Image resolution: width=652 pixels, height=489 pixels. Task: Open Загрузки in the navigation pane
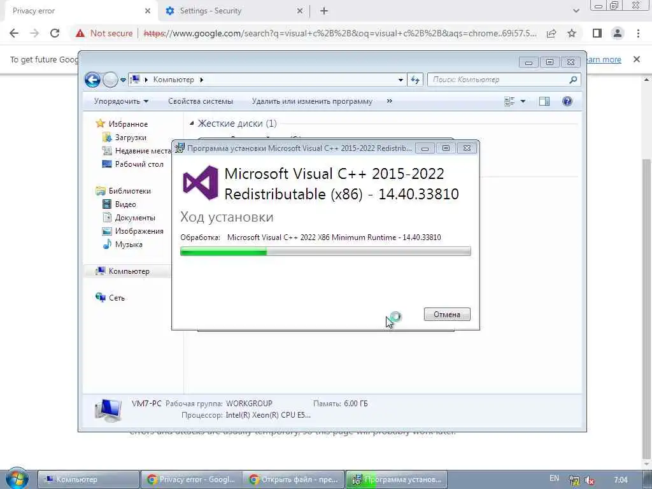pos(131,138)
